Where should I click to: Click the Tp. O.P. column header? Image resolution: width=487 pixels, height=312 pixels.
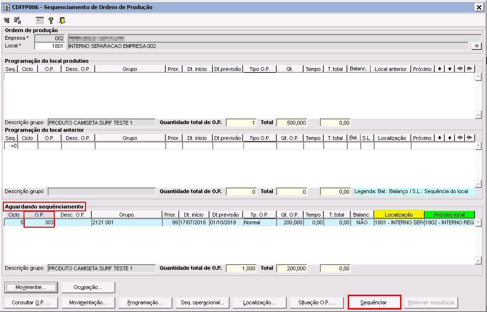[260, 214]
